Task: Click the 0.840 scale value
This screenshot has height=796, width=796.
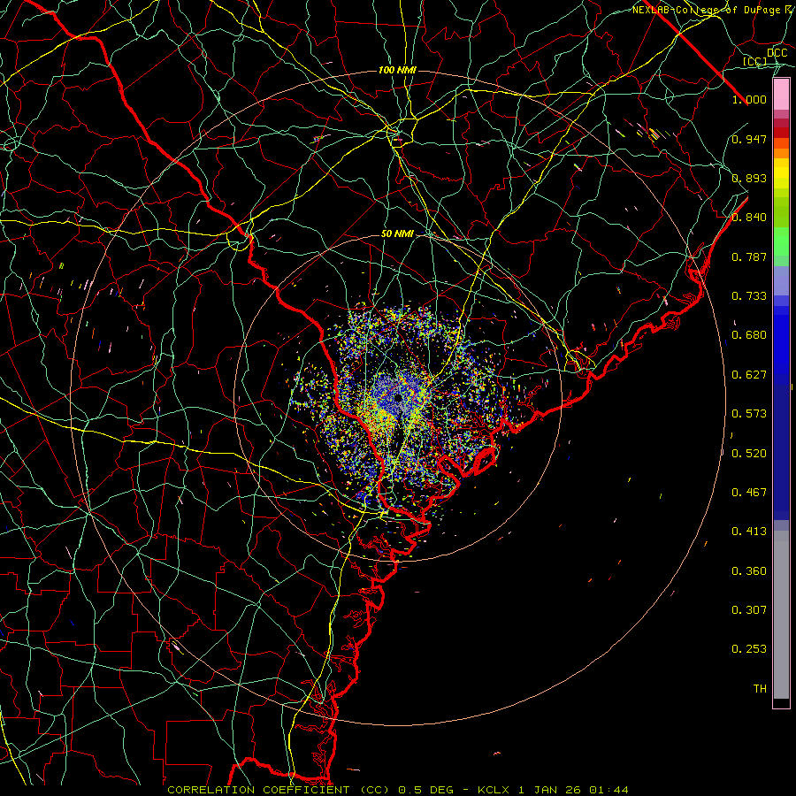Action: point(749,218)
